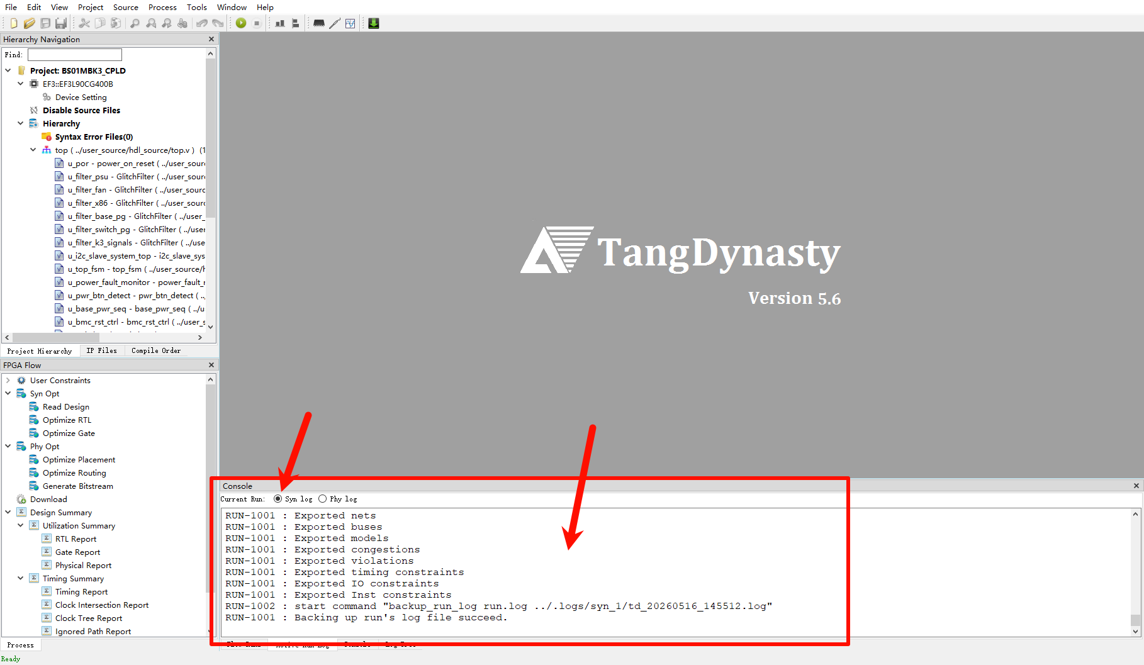Click the u_por Verilog file icon
This screenshot has height=665, width=1144.
(x=59, y=163)
